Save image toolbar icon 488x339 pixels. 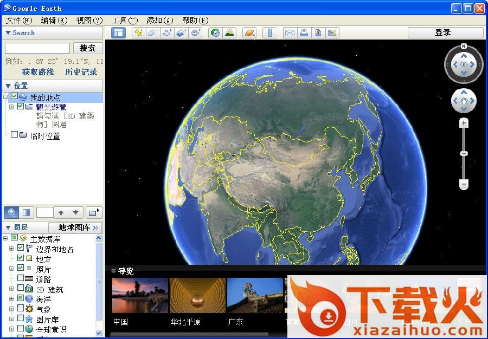click(332, 32)
